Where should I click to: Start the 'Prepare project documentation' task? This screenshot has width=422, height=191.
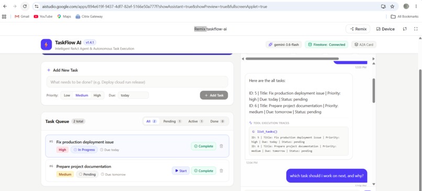point(181,171)
